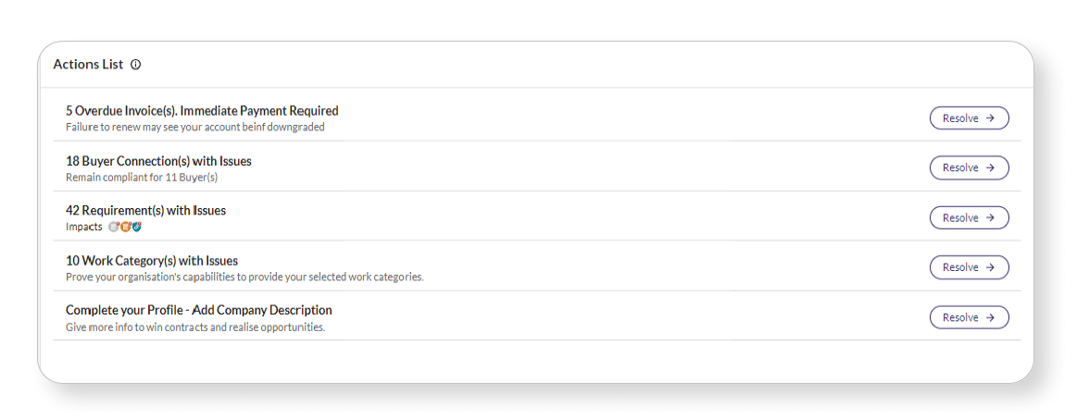Screen dimensions: 1077x419
Task: Click the orange impact badge icon
Action: (x=125, y=227)
